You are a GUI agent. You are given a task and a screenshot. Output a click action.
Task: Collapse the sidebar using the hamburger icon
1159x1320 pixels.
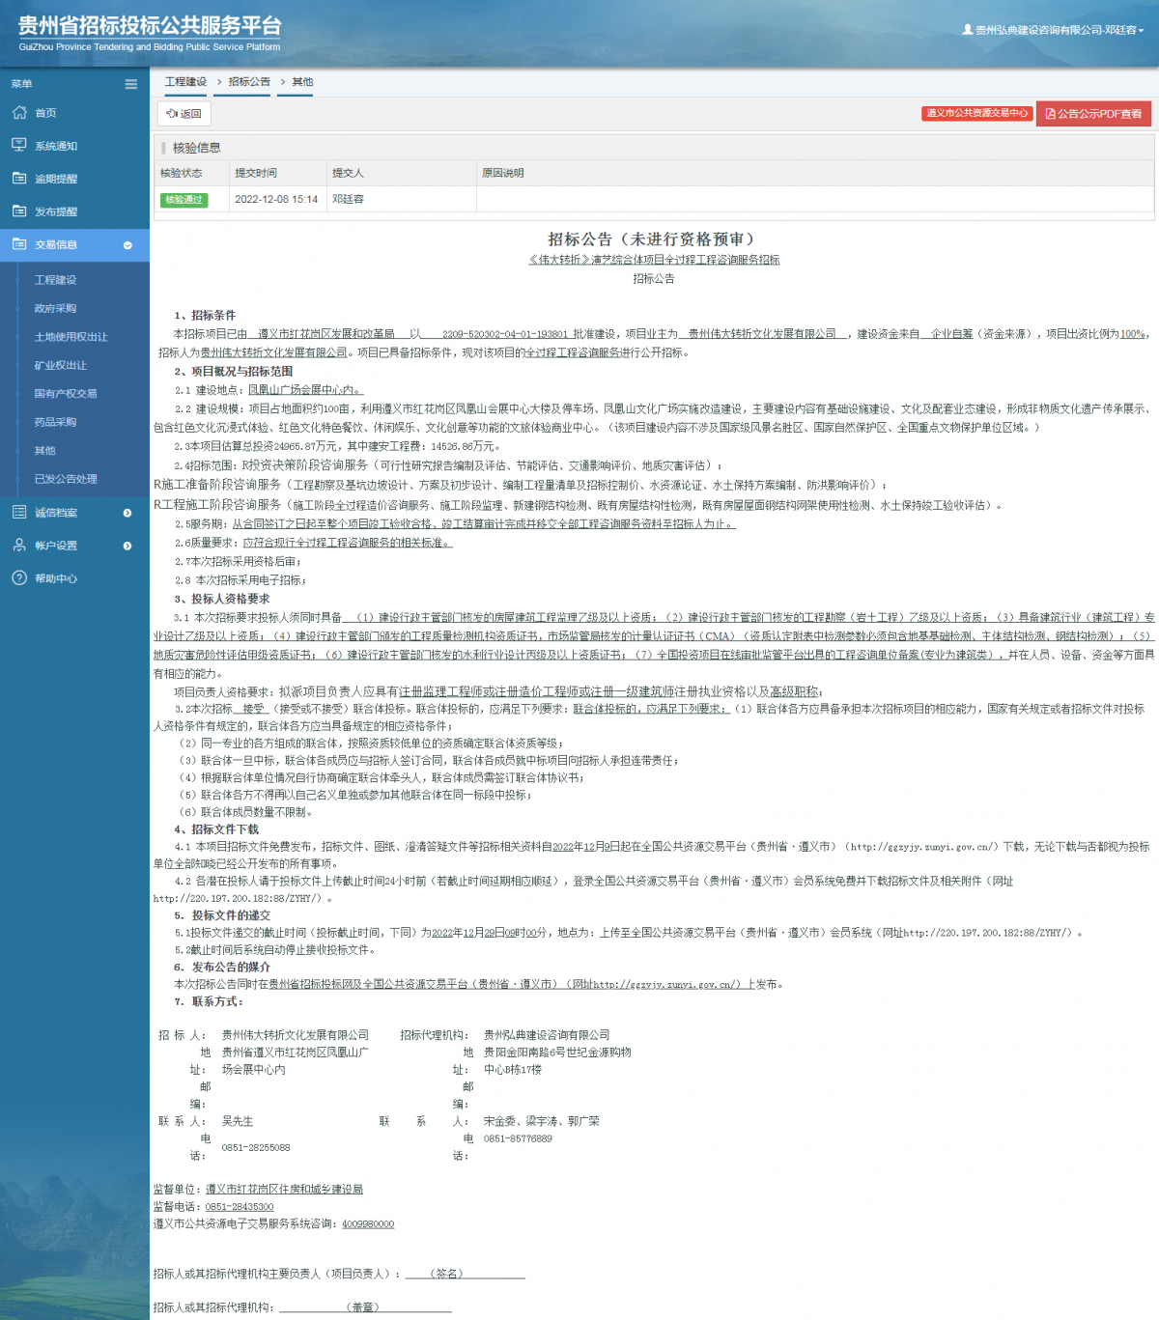tap(130, 84)
